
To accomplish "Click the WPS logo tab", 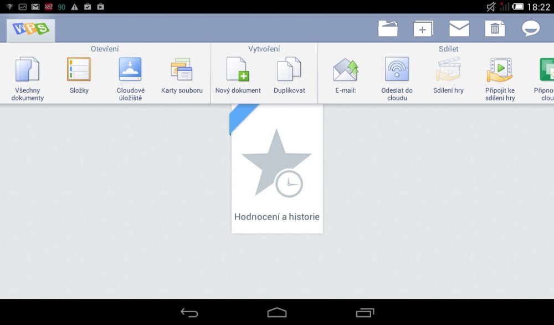I will tap(31, 29).
